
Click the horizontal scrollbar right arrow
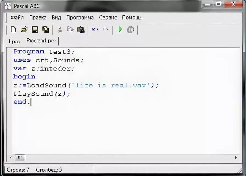(236, 158)
